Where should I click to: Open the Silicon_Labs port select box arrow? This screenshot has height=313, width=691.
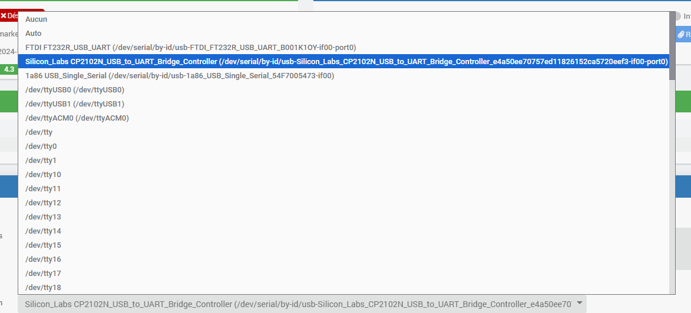coord(580,303)
